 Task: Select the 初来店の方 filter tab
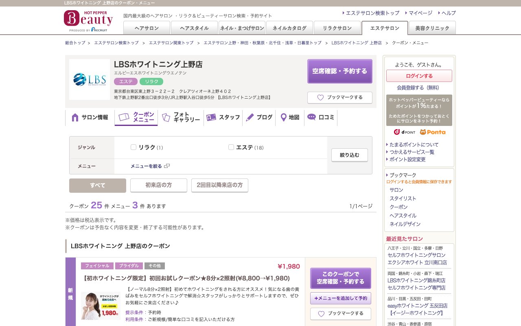point(158,185)
